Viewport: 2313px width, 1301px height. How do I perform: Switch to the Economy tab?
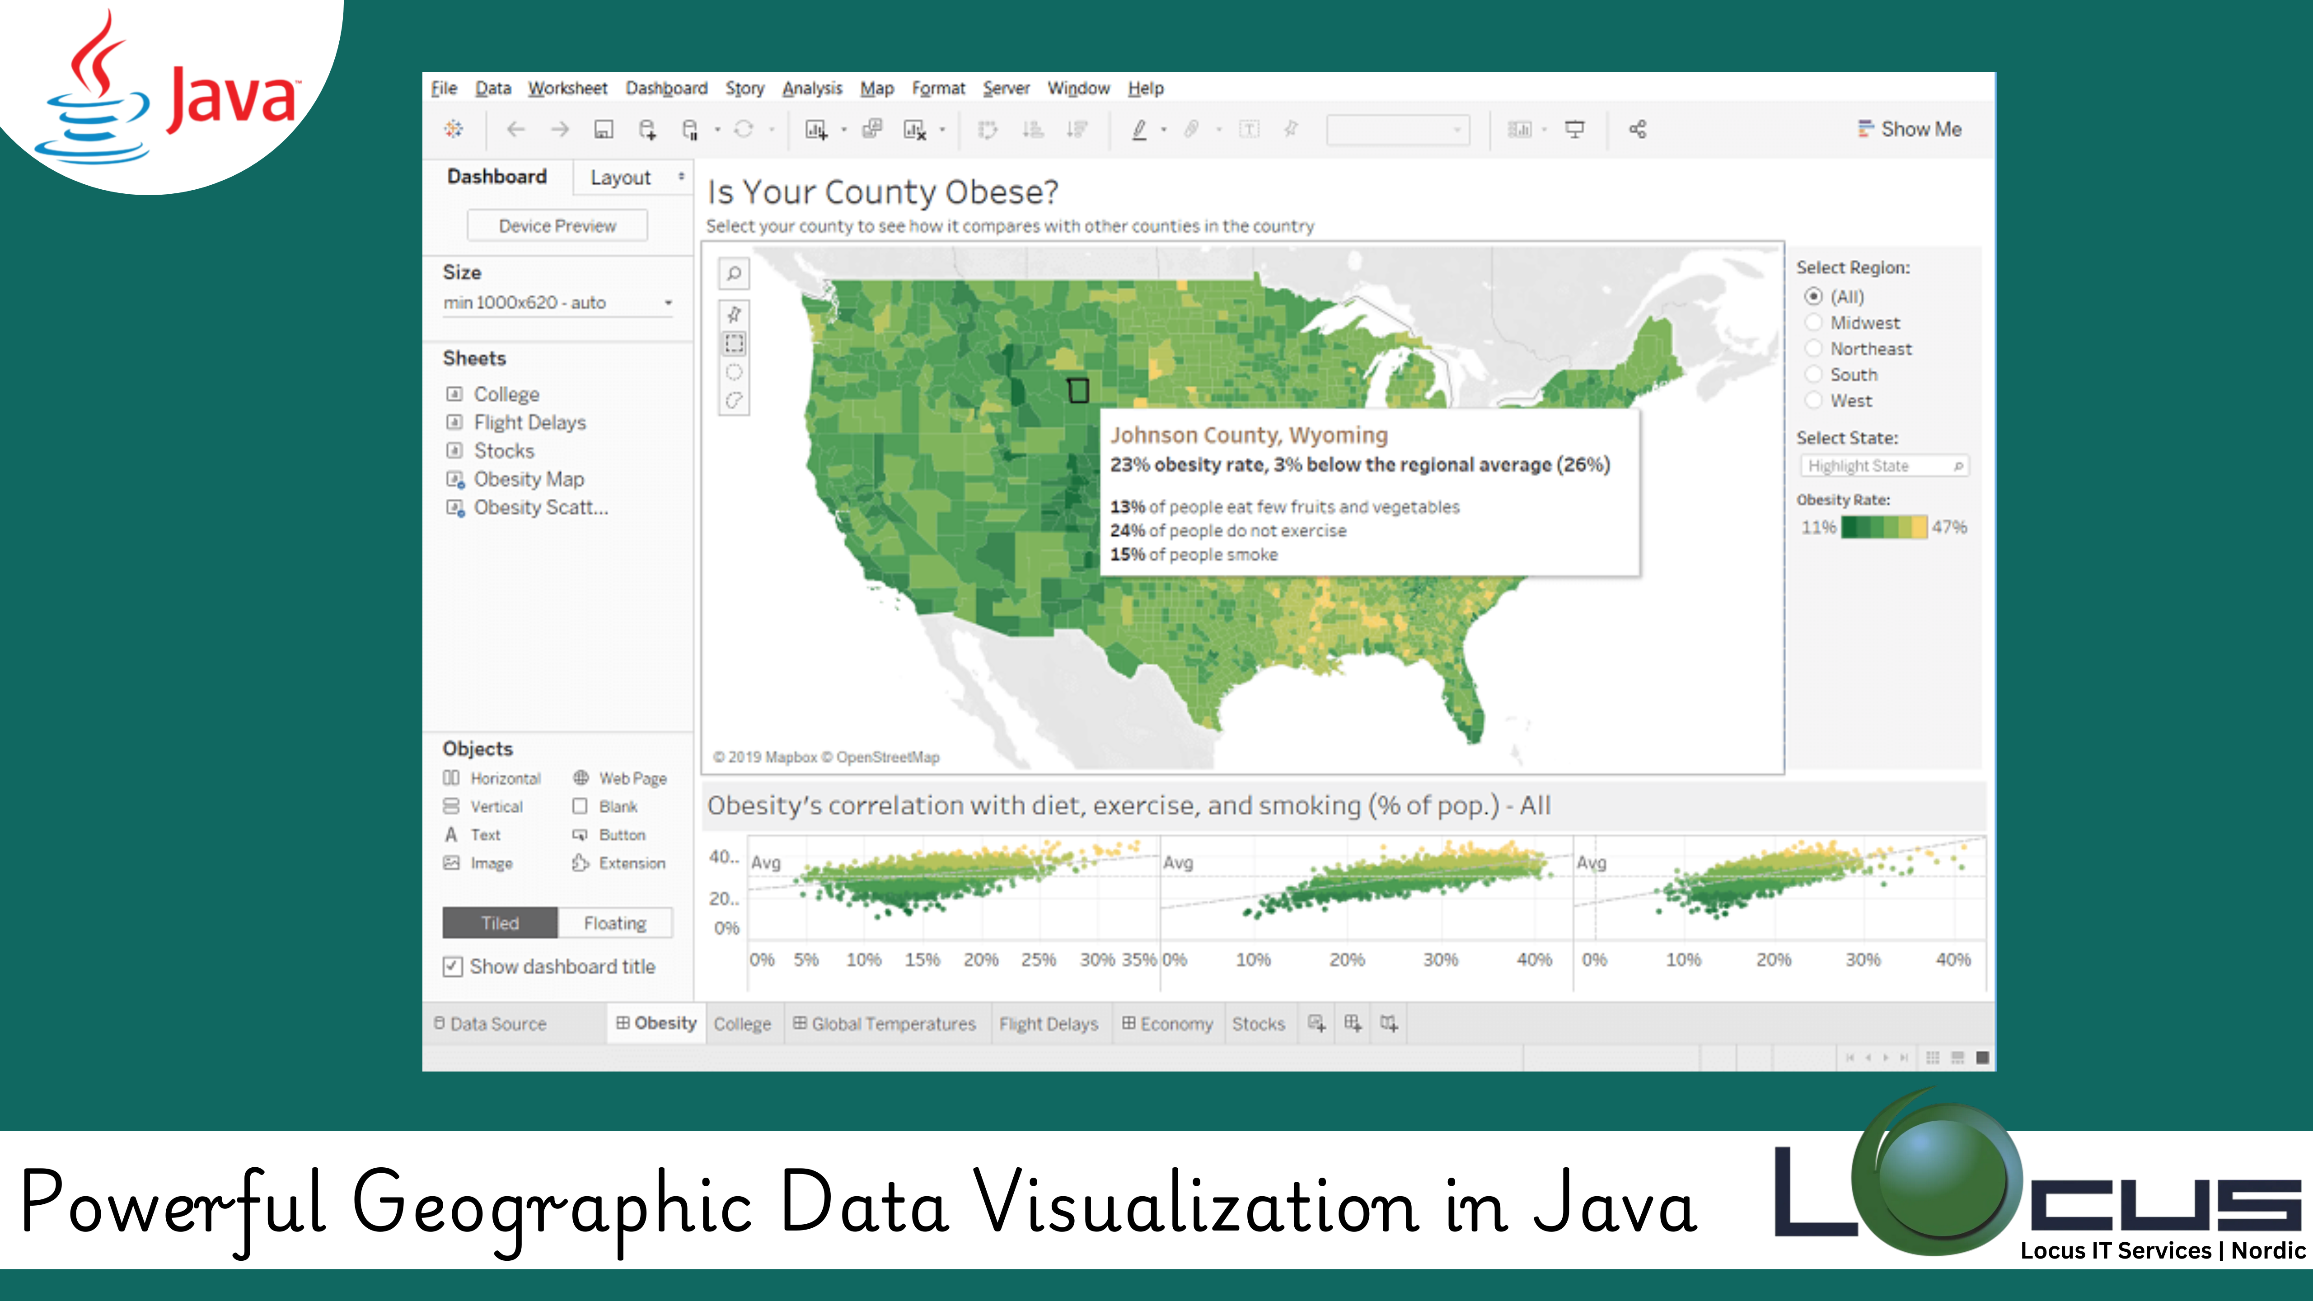(1167, 1024)
